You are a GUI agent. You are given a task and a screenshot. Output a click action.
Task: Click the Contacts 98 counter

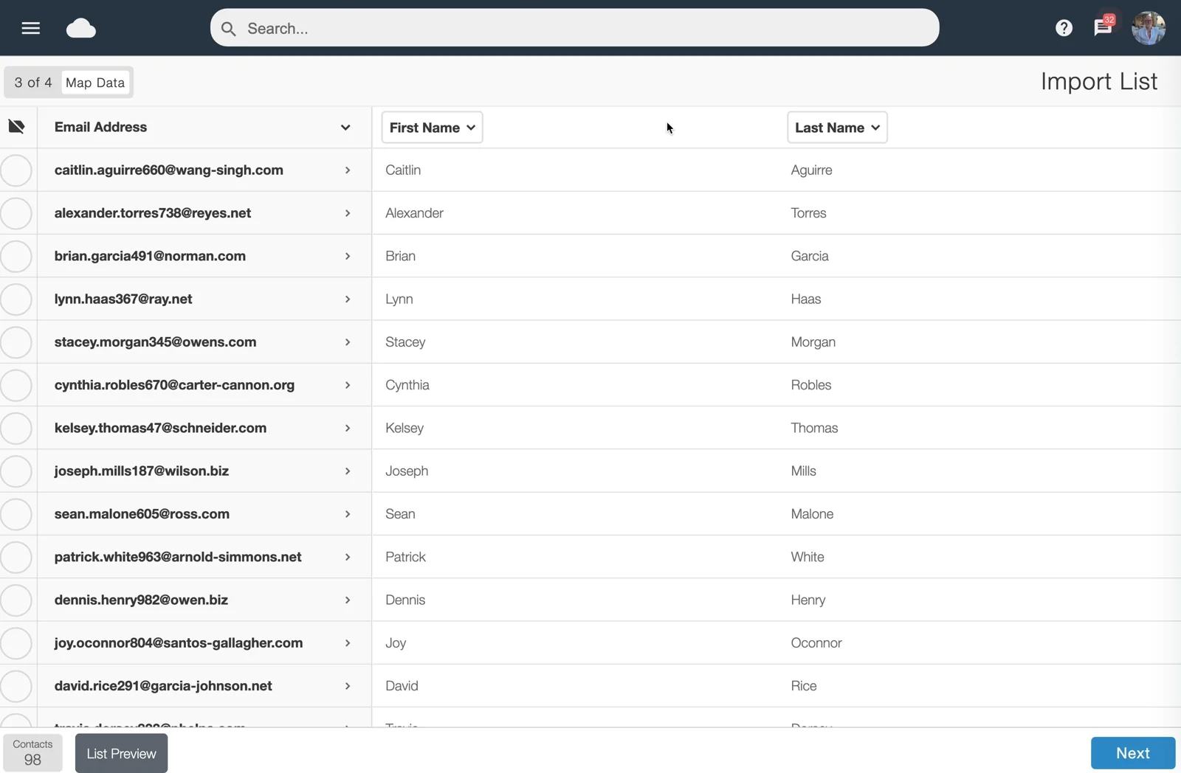[32, 753]
